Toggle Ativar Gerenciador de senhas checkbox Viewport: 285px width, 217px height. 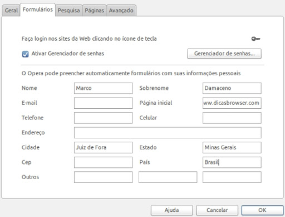(25, 54)
